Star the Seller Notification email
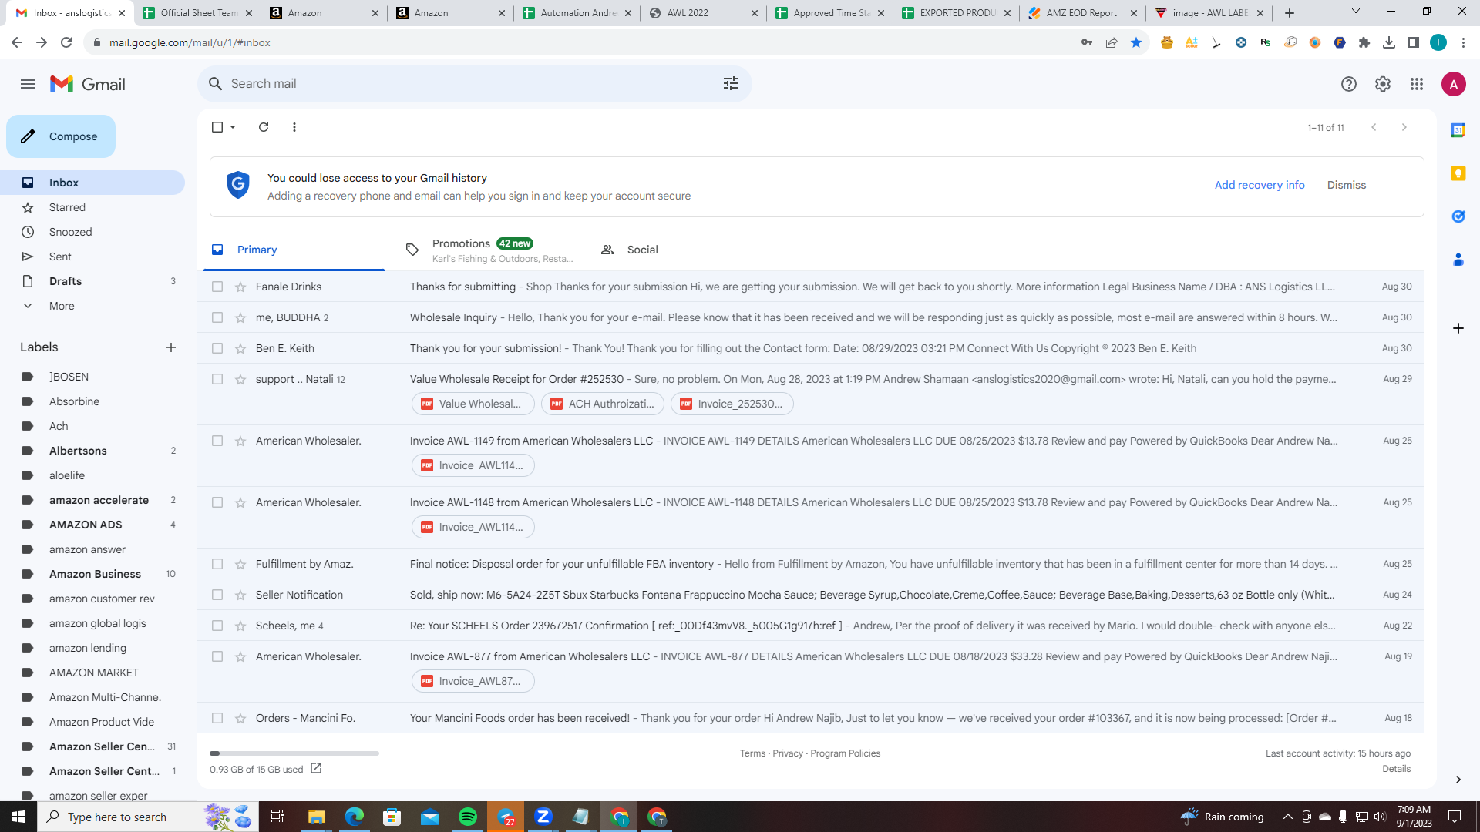The width and height of the screenshot is (1480, 832). 240,595
